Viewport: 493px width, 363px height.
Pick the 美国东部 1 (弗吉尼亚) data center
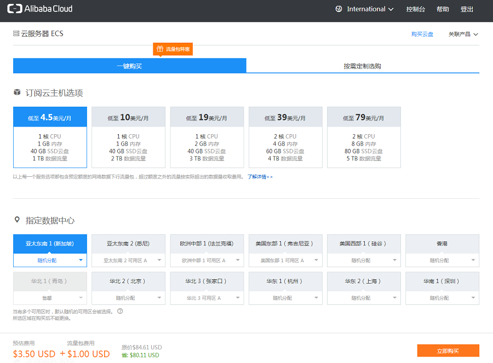coord(285,244)
